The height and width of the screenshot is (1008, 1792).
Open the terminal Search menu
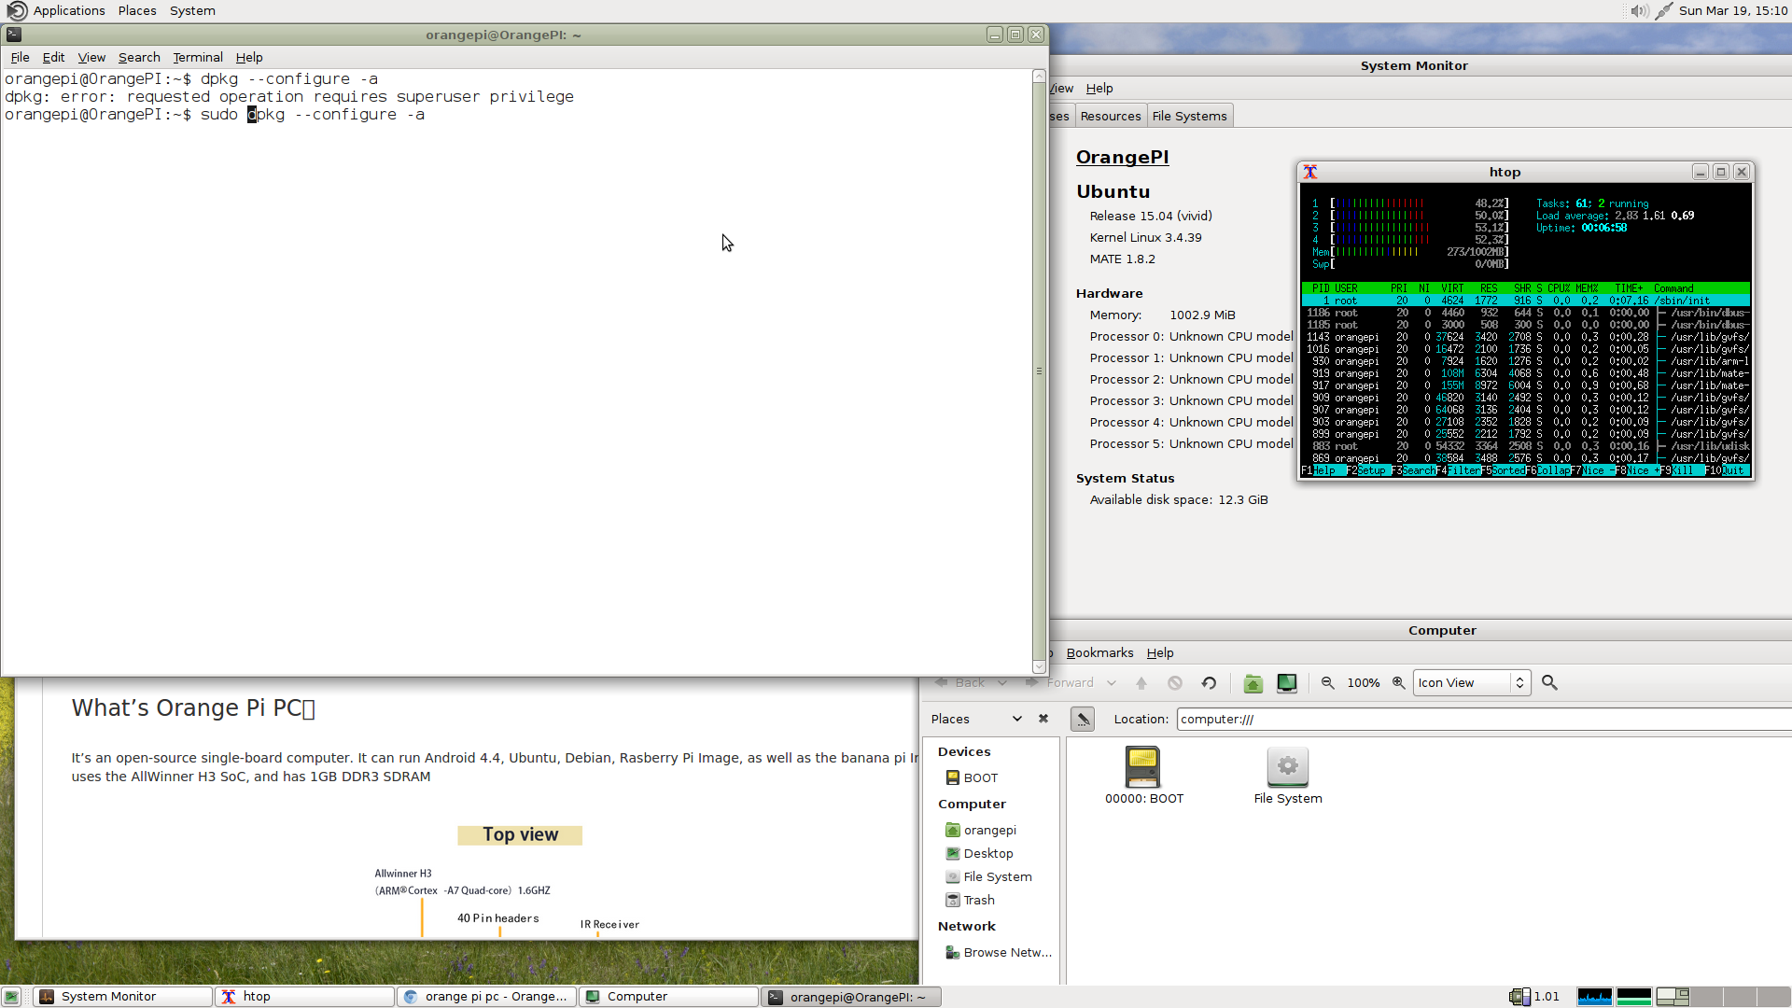coord(139,57)
